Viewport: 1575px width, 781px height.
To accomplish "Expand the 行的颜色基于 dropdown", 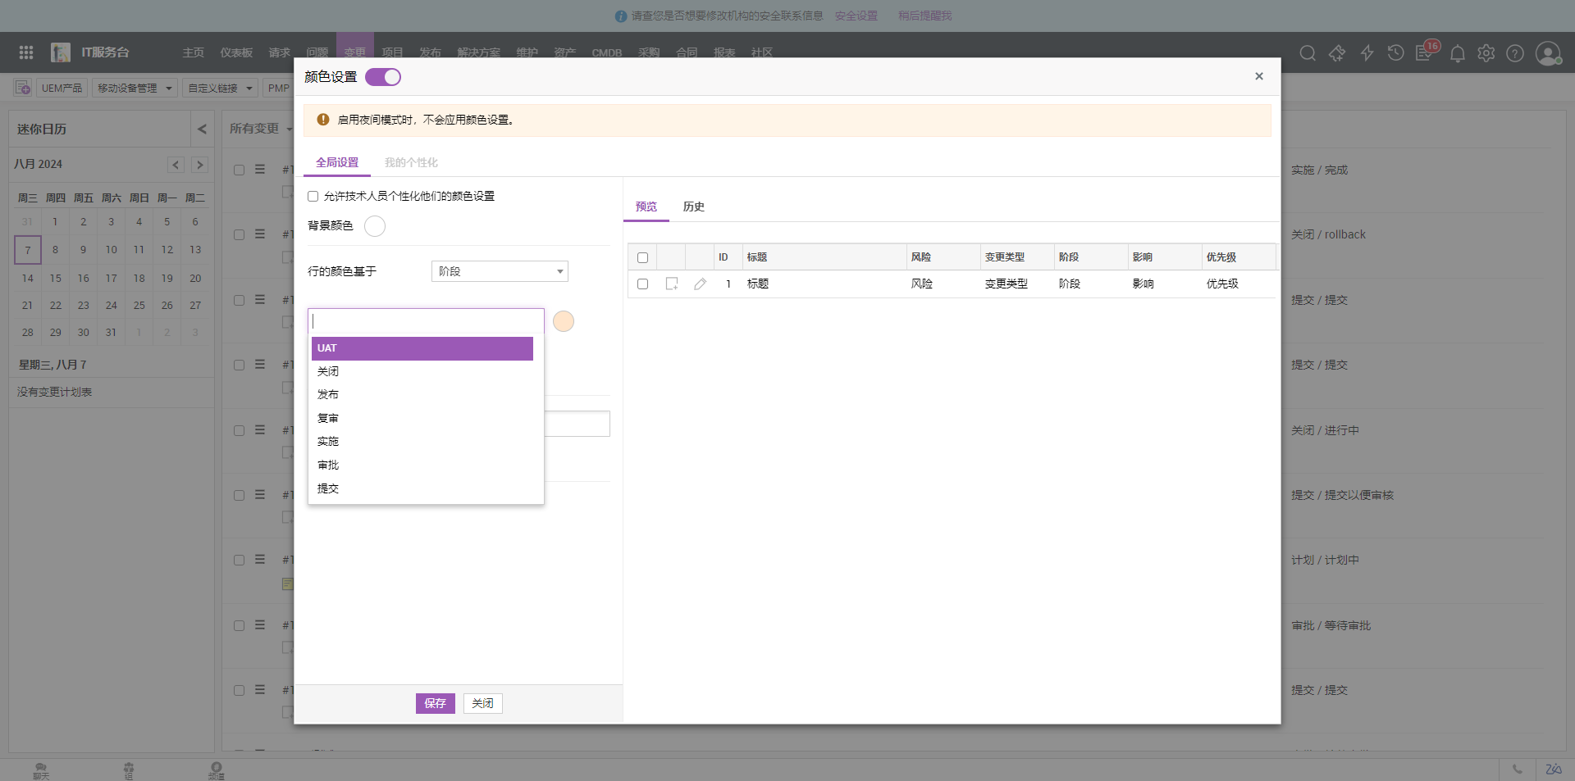I will tap(500, 271).
